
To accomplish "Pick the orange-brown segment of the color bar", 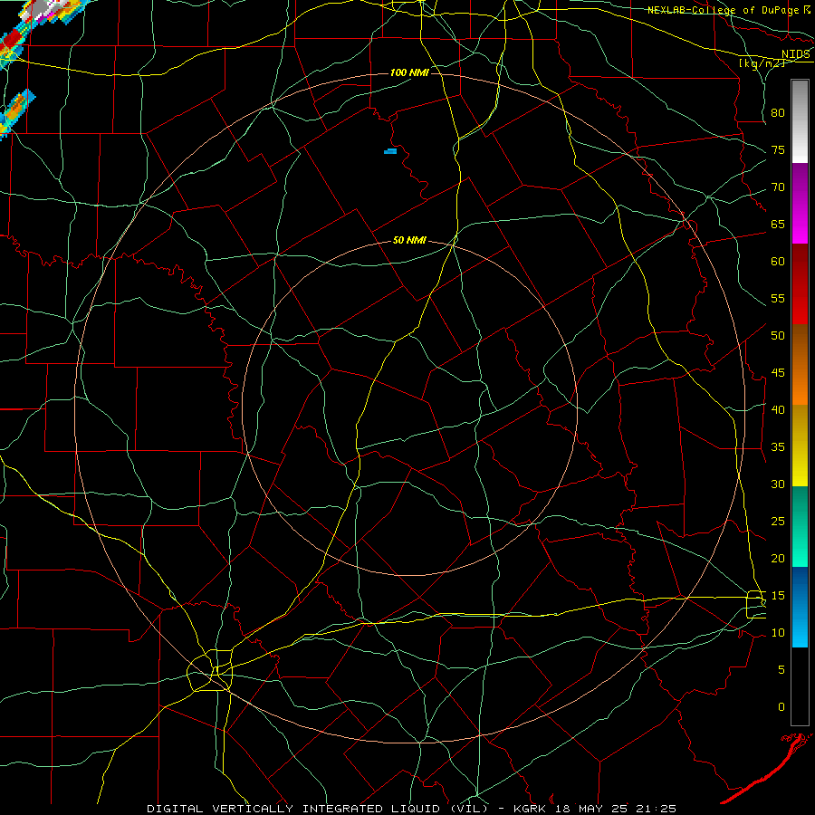I will (x=800, y=364).
